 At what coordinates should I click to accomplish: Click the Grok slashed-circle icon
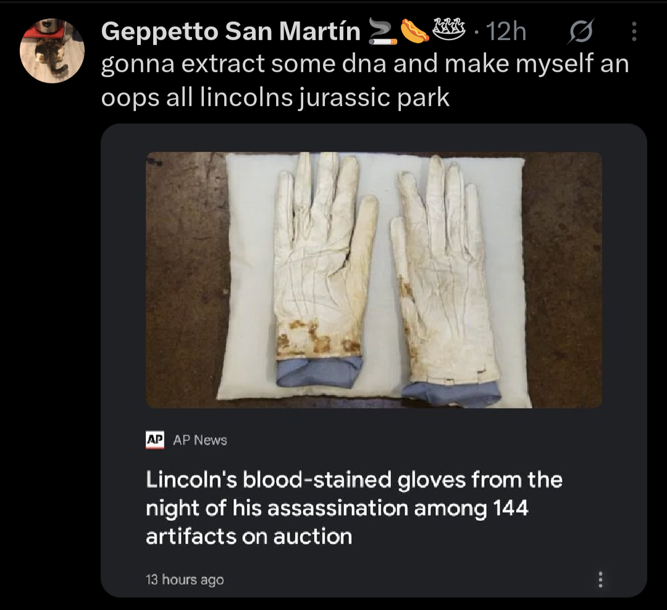coord(579,32)
